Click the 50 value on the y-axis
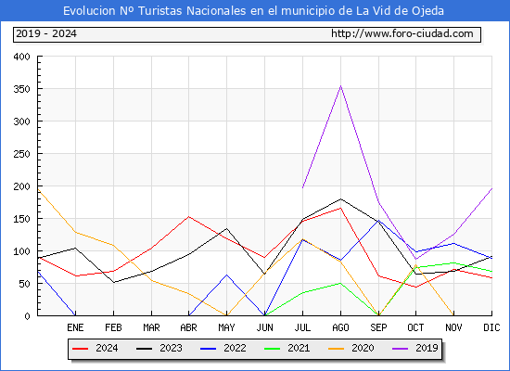Screen dimensions: 510x371 pyautogui.click(x=24, y=284)
